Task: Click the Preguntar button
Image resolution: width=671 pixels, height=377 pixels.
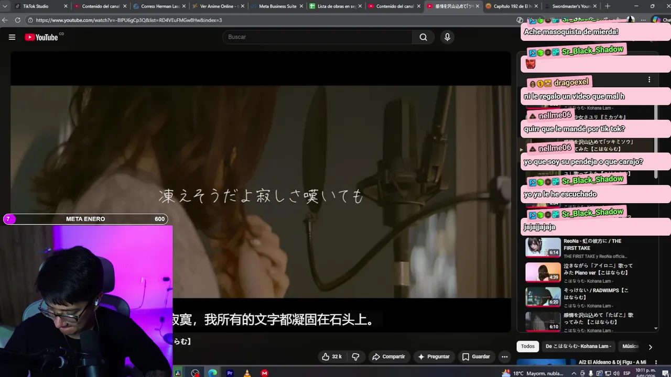Action: 434,357
